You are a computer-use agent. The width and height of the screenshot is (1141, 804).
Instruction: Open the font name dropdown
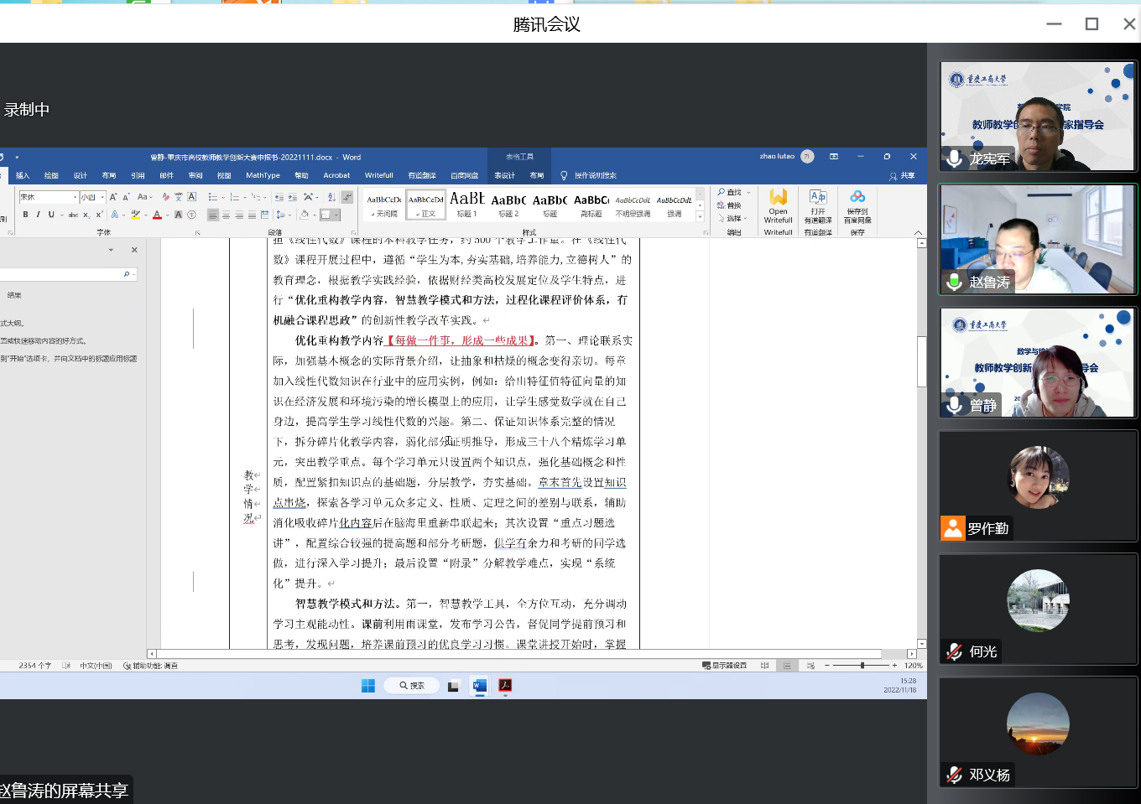[76, 197]
